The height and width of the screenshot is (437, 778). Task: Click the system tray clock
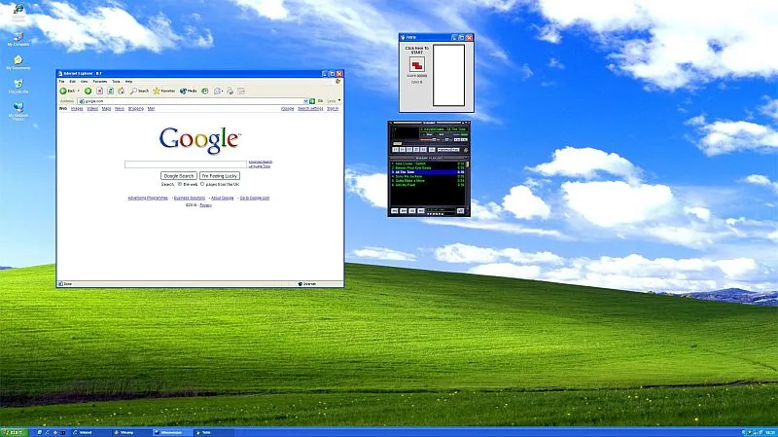(770, 432)
